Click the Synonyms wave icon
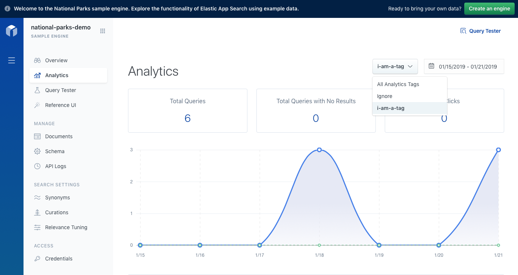The width and height of the screenshot is (518, 275). 37,197
